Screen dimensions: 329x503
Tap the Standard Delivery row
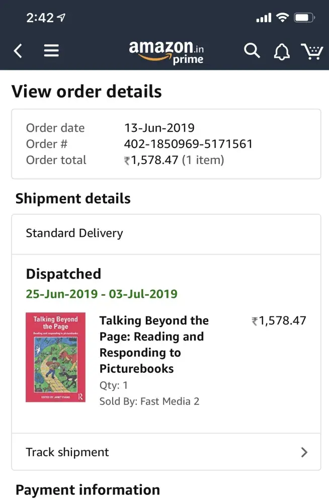point(166,233)
